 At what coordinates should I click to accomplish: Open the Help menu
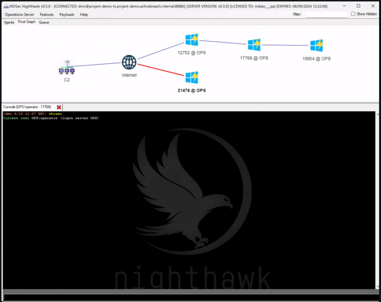pyautogui.click(x=84, y=14)
